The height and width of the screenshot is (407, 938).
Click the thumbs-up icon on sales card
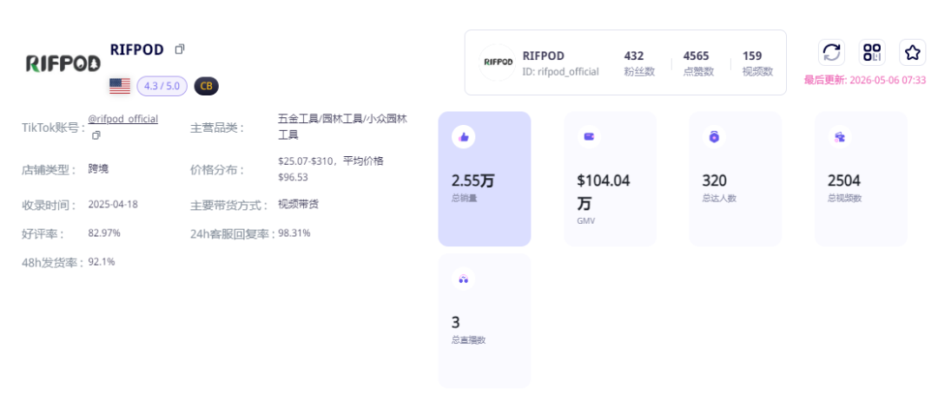point(464,137)
